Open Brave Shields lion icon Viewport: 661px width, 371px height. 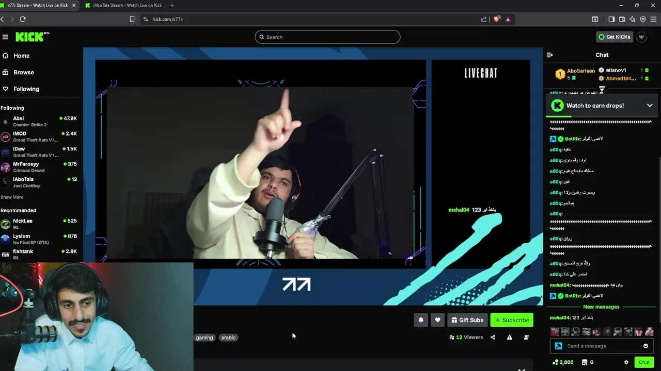(x=497, y=19)
